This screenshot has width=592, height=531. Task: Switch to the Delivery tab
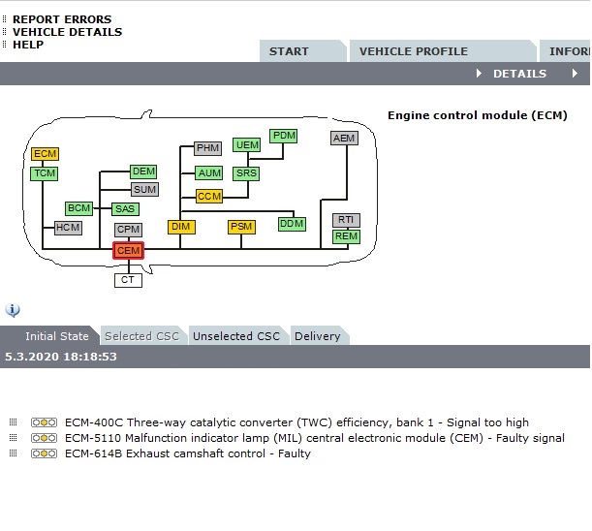click(320, 335)
